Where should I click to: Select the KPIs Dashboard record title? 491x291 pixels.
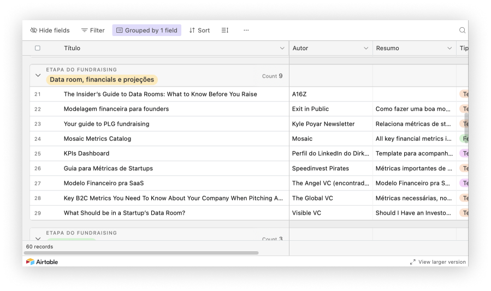(86, 153)
